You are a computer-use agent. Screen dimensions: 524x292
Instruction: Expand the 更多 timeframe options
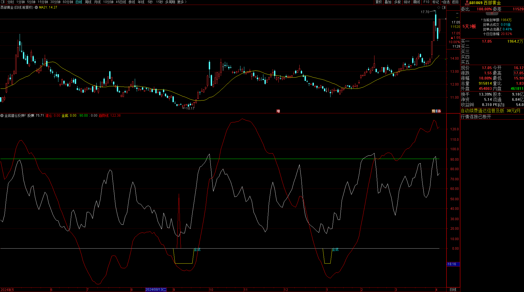[x=182, y=2]
